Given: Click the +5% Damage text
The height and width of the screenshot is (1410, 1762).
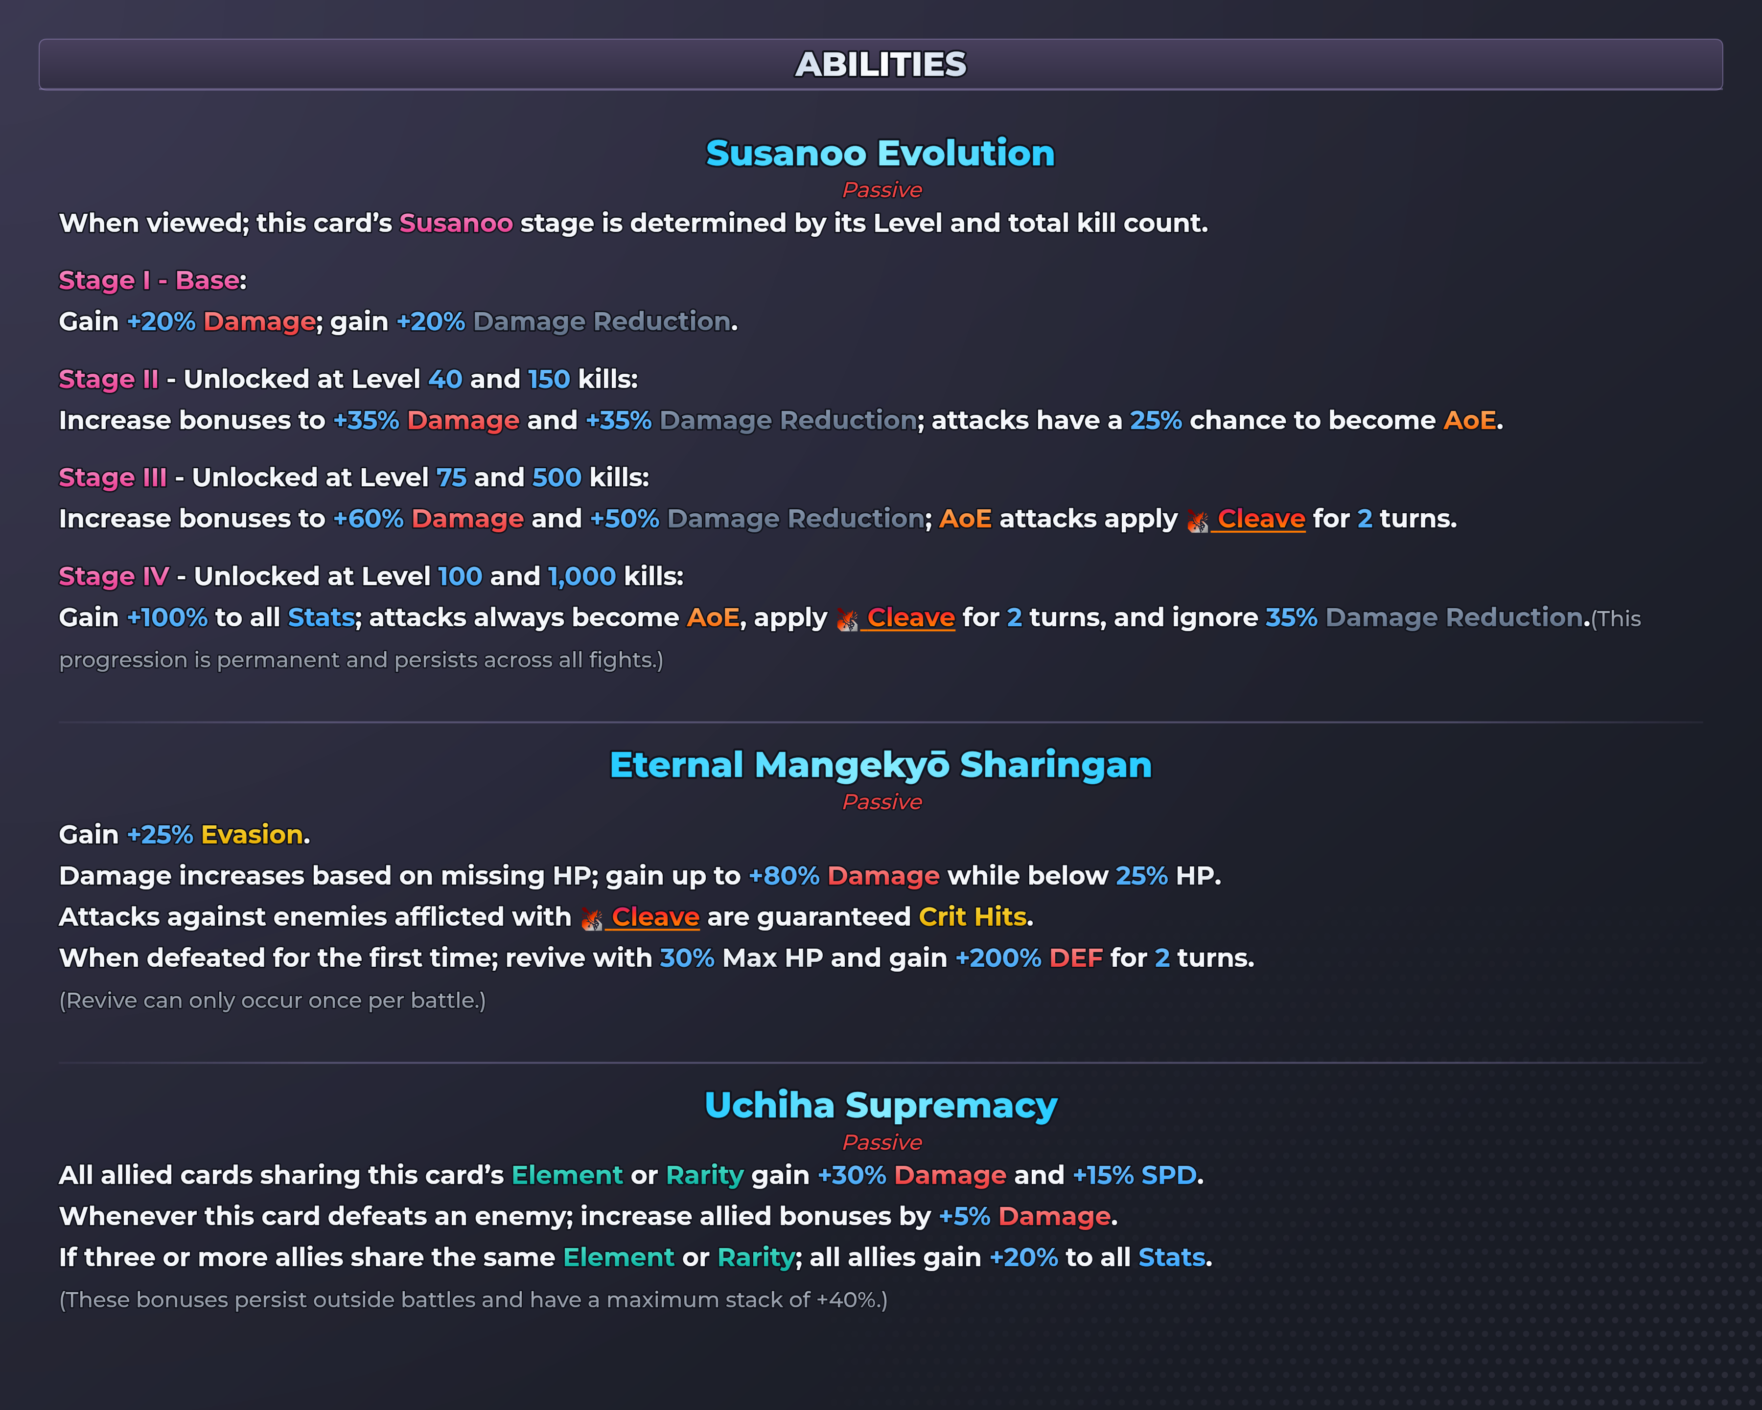Looking at the screenshot, I should click(1025, 1216).
